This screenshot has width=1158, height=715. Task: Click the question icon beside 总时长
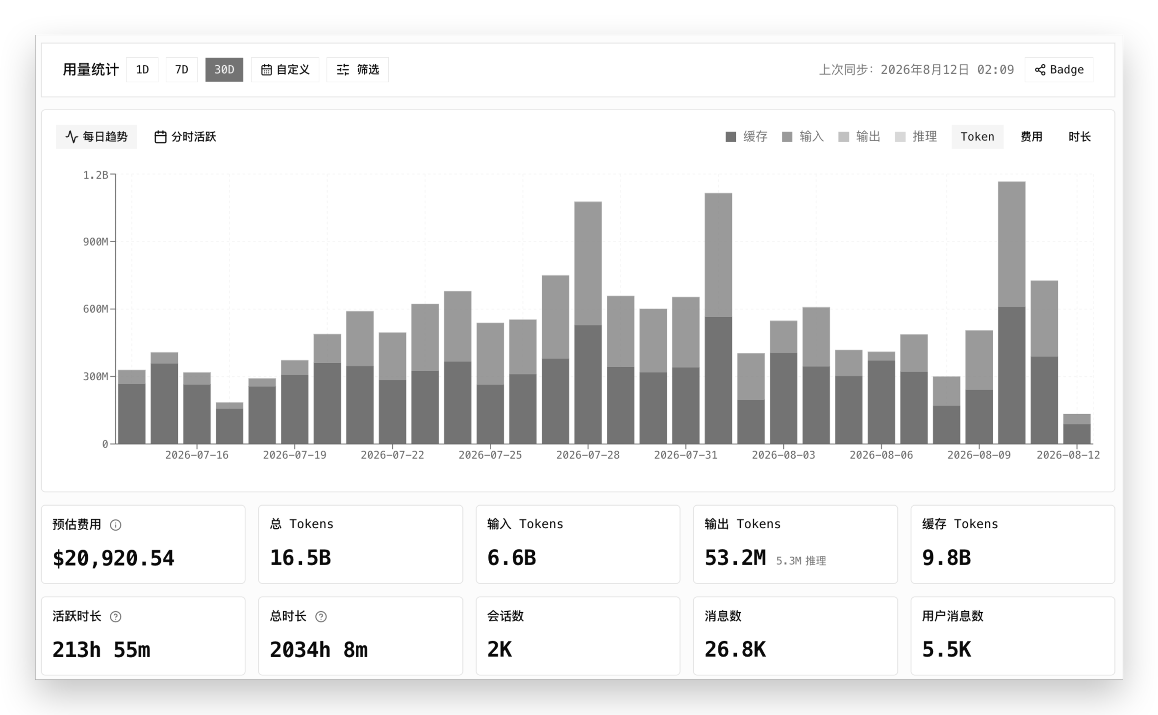click(x=321, y=616)
